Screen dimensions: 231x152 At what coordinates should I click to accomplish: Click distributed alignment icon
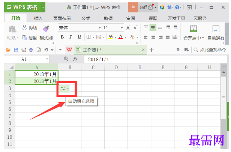click(x=175, y=37)
